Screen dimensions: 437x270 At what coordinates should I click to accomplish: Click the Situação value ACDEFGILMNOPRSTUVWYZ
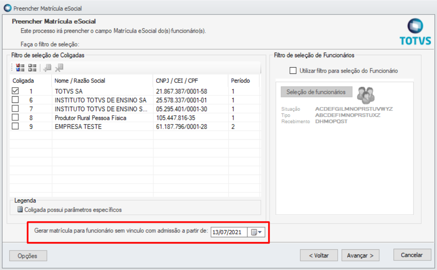pyautogui.click(x=354, y=109)
